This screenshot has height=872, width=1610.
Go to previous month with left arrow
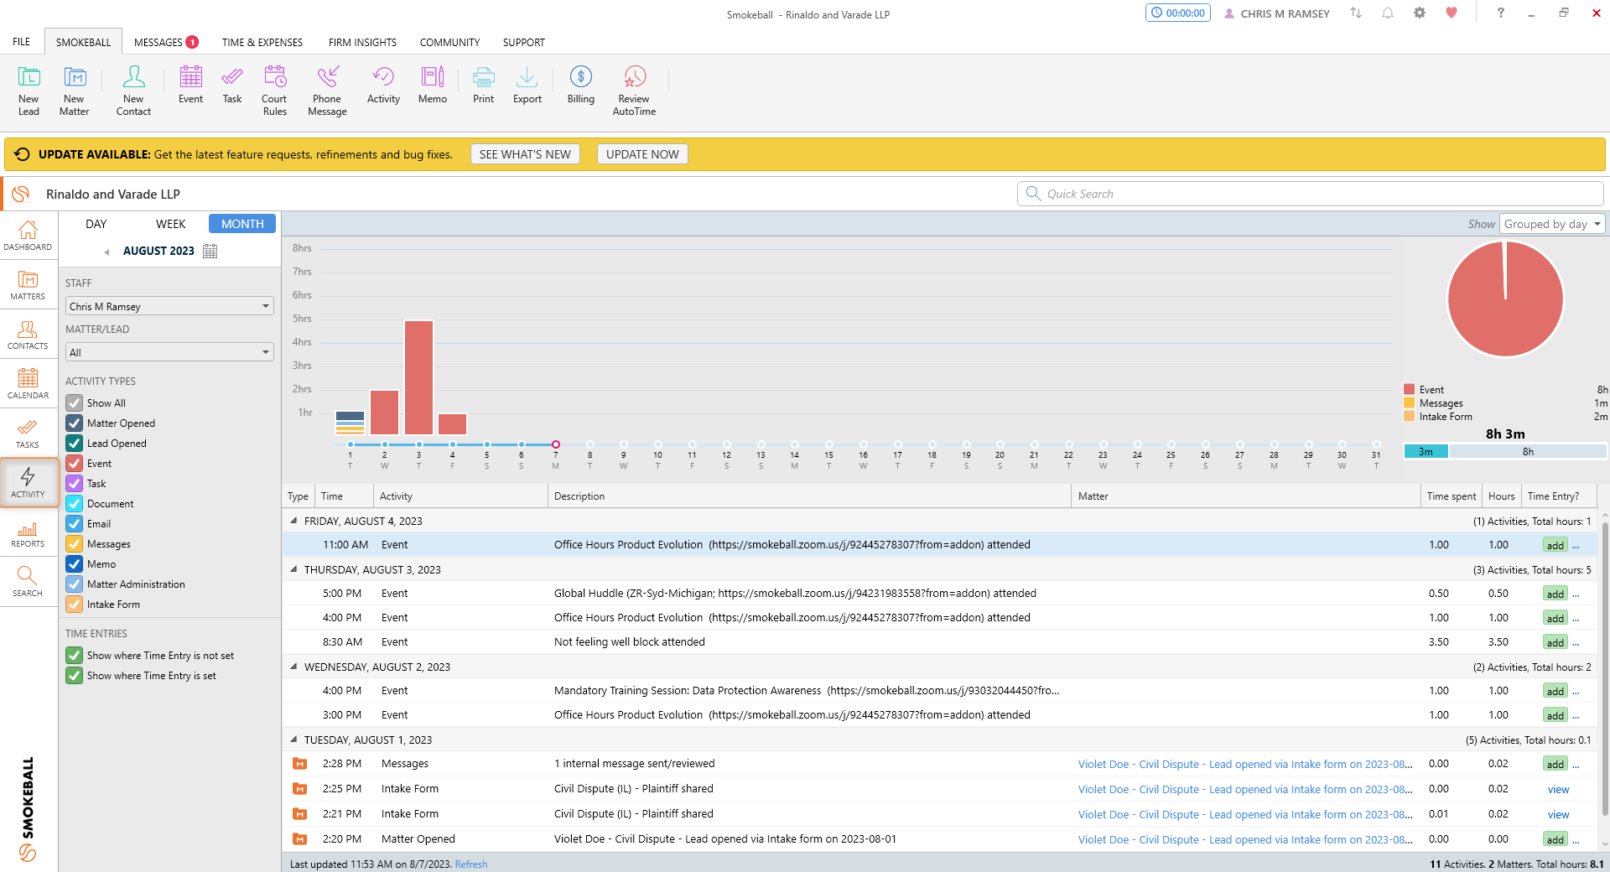106,252
